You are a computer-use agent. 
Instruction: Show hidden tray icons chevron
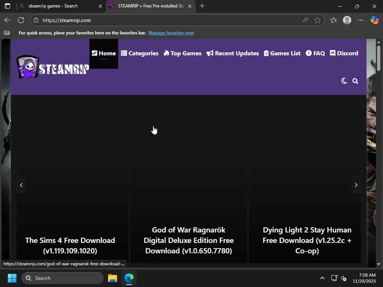click(322, 278)
